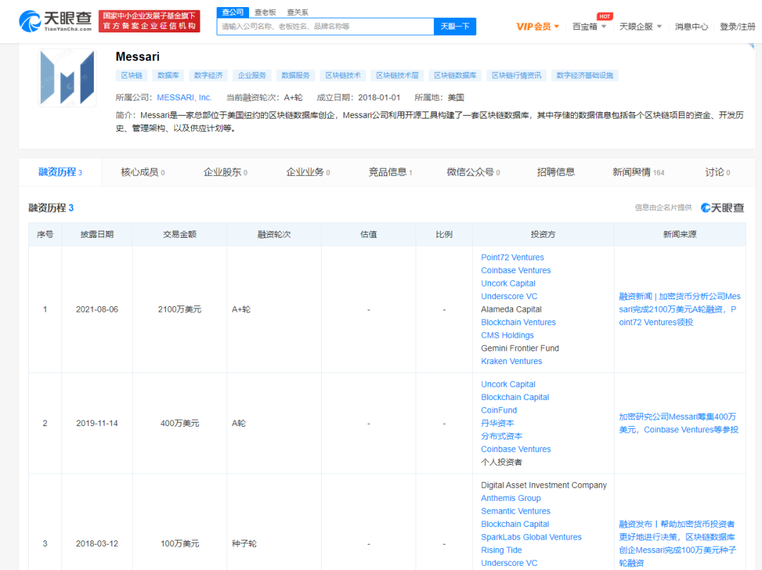Open 消息中心
This screenshot has height=570, width=762.
(691, 26)
